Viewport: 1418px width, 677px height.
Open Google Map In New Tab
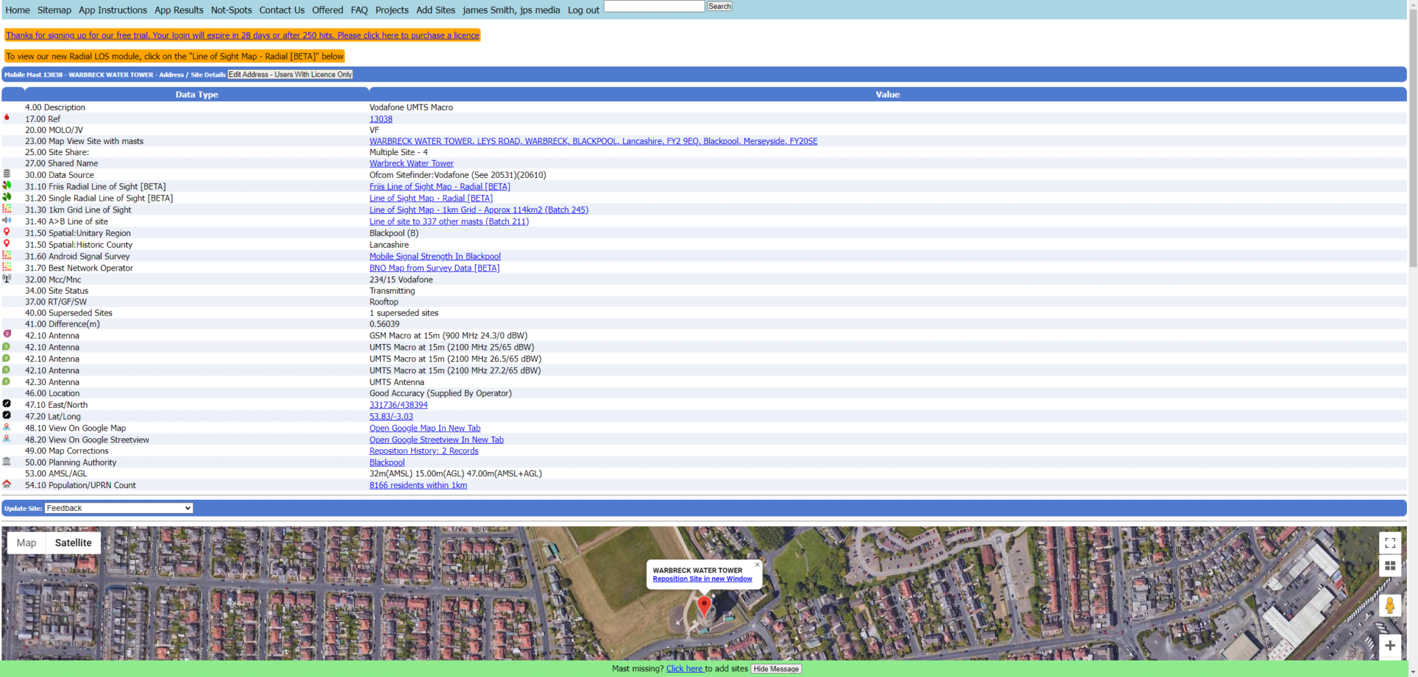pos(424,428)
